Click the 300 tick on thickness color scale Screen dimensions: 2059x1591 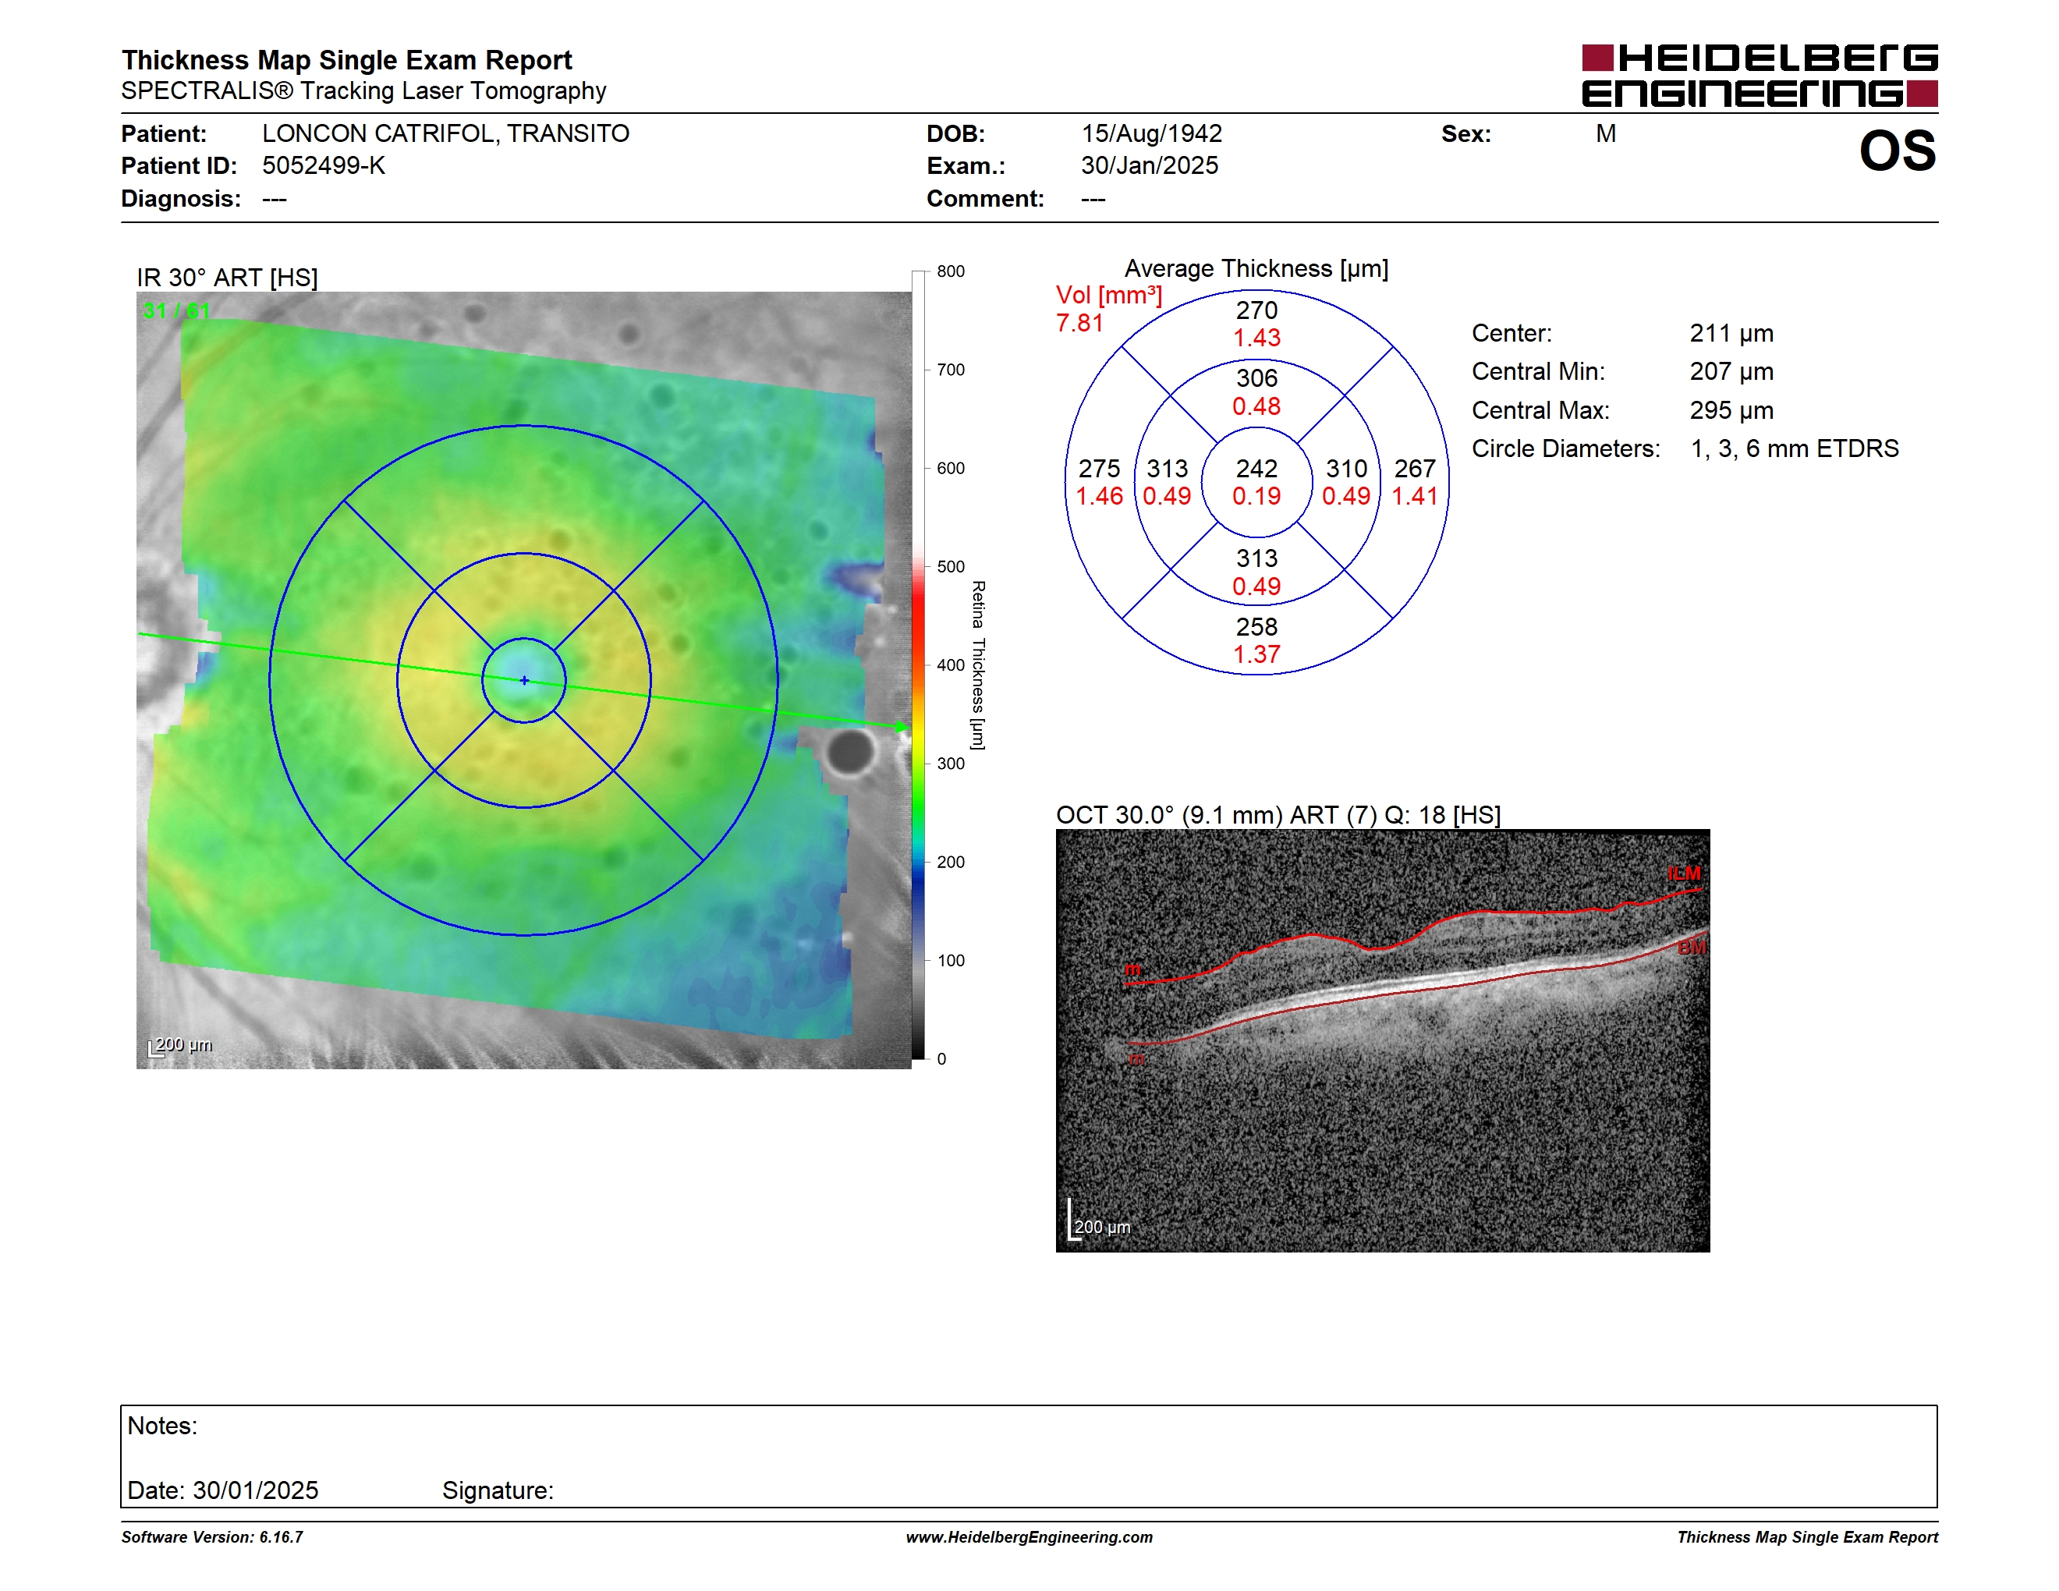pos(950,764)
